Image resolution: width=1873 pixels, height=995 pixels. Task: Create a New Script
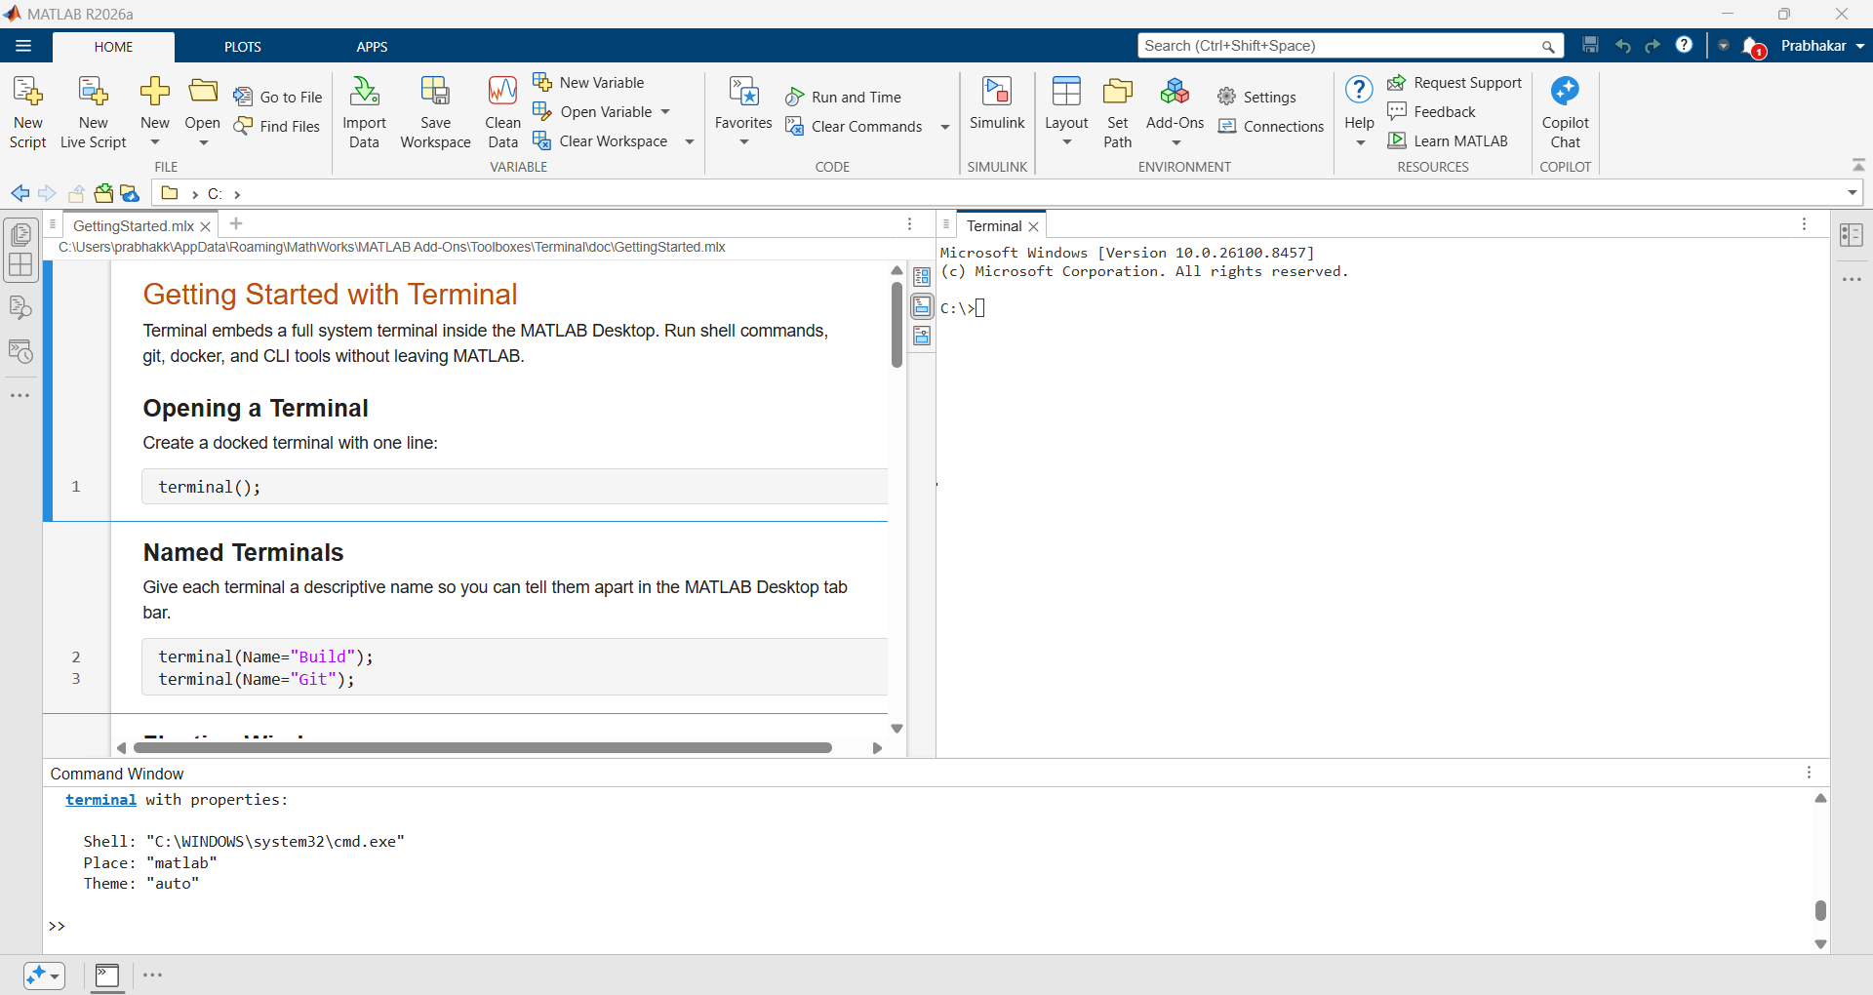click(27, 112)
